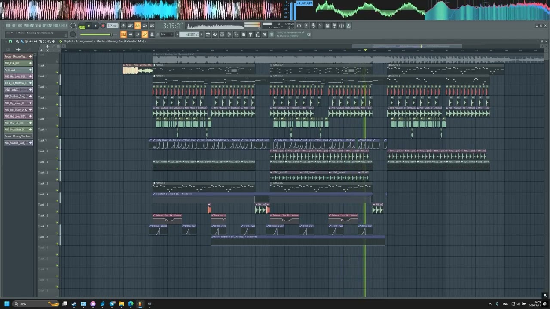
Task: Open the Playlist view icon
Action: (x=208, y=34)
